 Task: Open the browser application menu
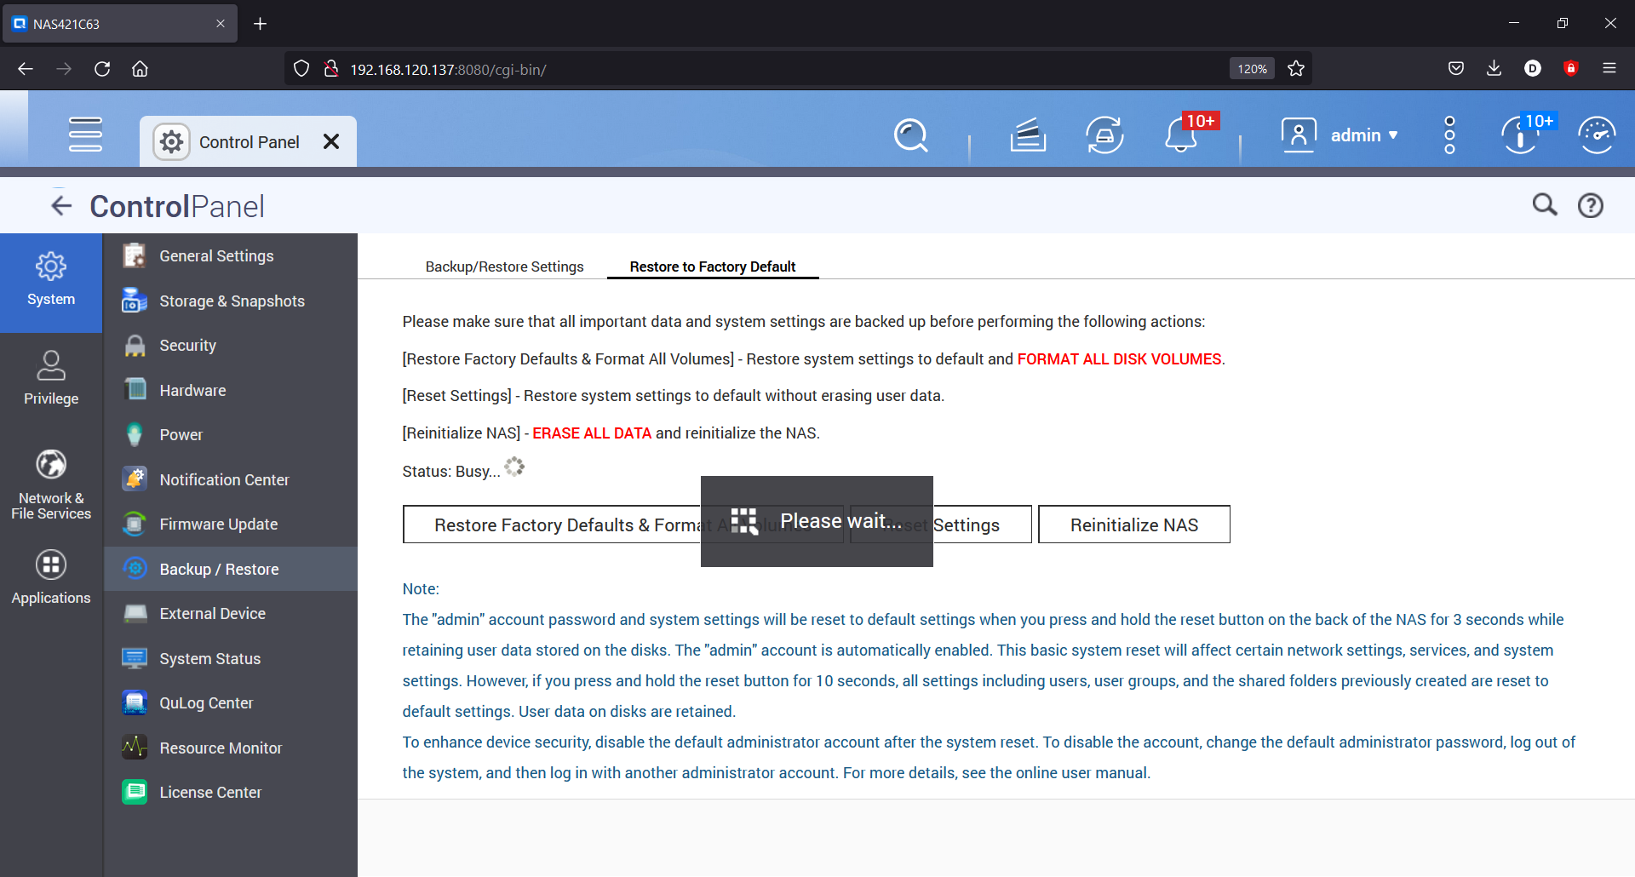(x=1609, y=69)
